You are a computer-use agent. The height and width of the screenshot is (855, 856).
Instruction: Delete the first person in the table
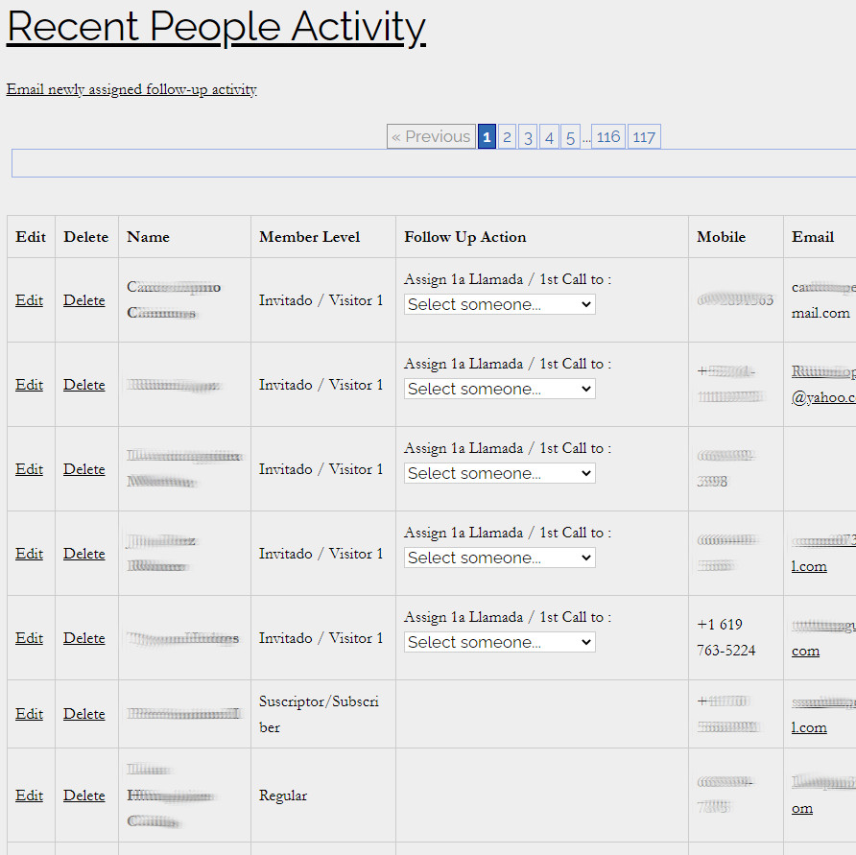click(x=84, y=300)
